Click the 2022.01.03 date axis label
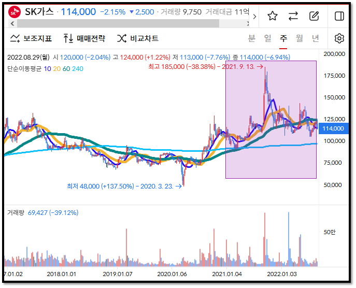The height and width of the screenshot is (288, 356). 282,274
